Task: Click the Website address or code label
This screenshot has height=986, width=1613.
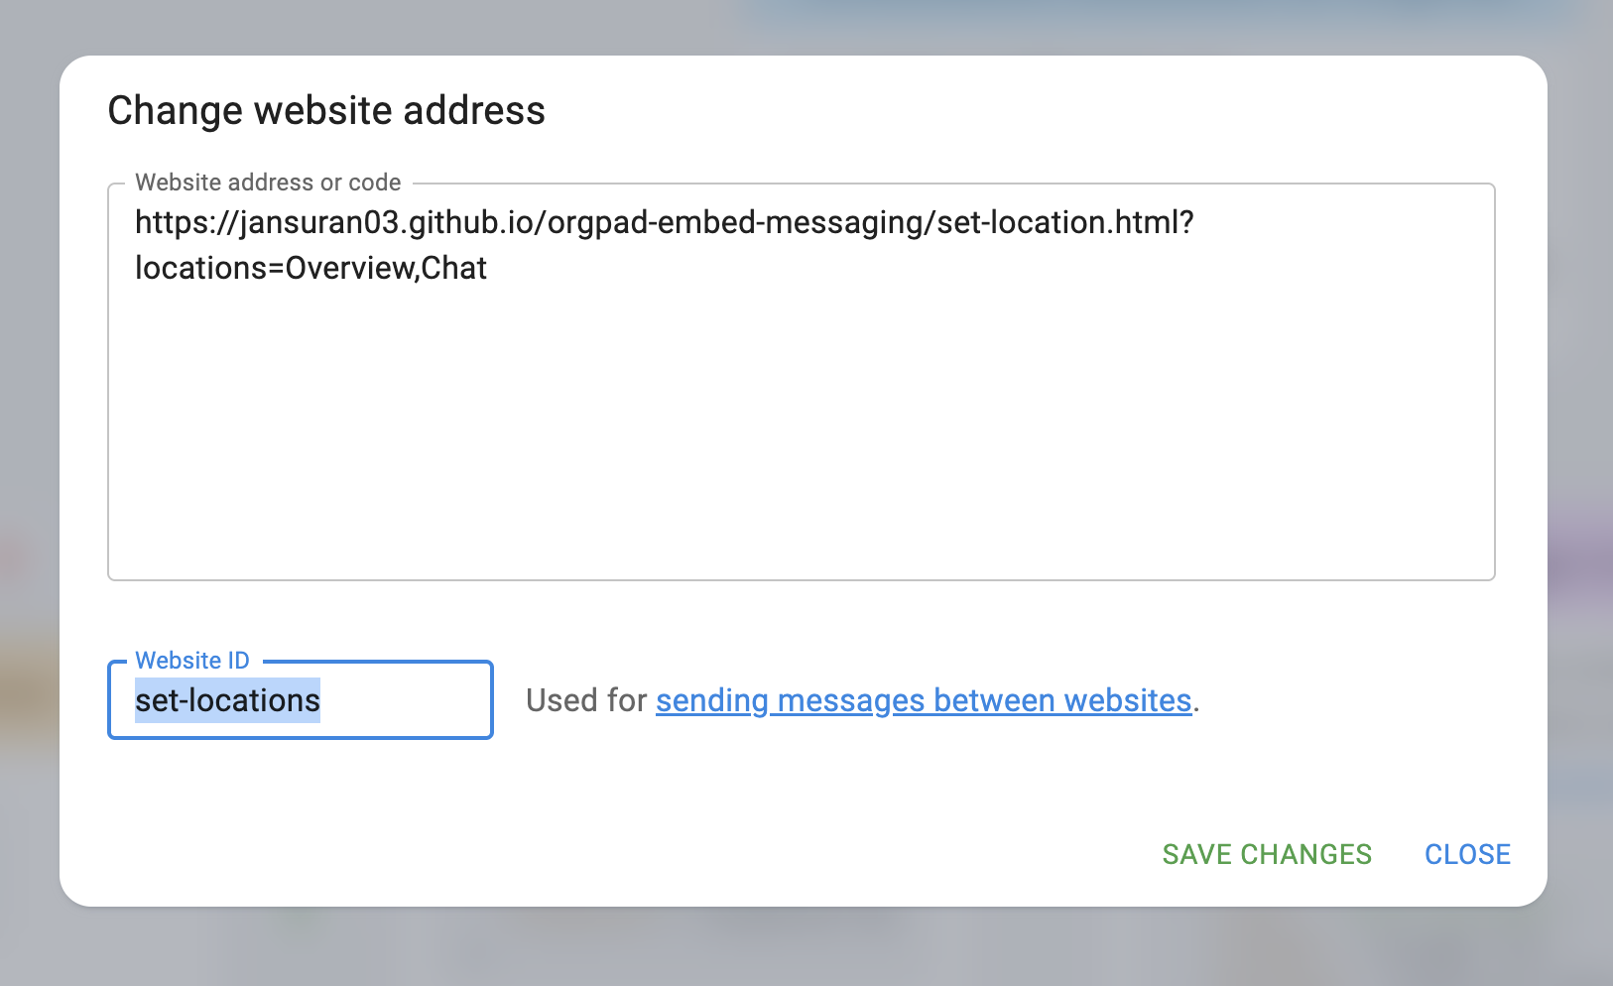Action: [x=268, y=183]
